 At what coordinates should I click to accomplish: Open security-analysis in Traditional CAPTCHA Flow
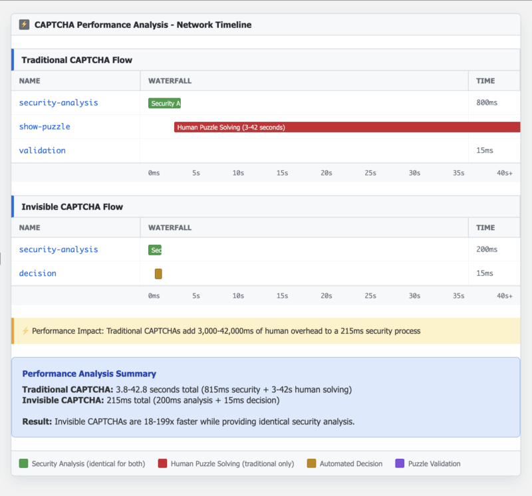tap(59, 102)
